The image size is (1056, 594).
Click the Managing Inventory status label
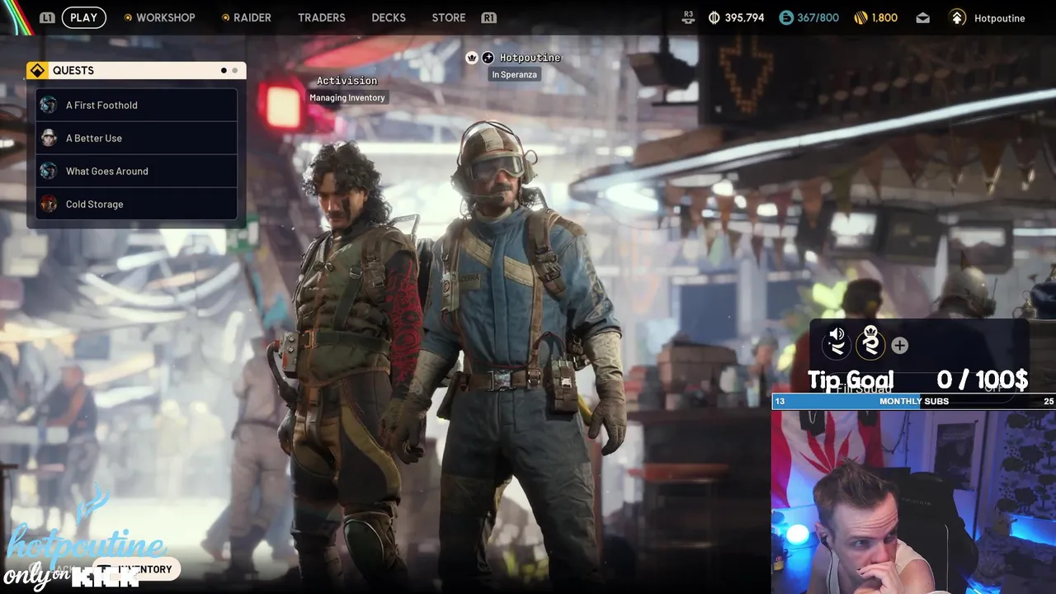[347, 97]
